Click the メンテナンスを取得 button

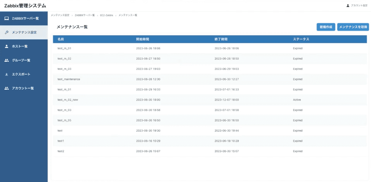353,27
